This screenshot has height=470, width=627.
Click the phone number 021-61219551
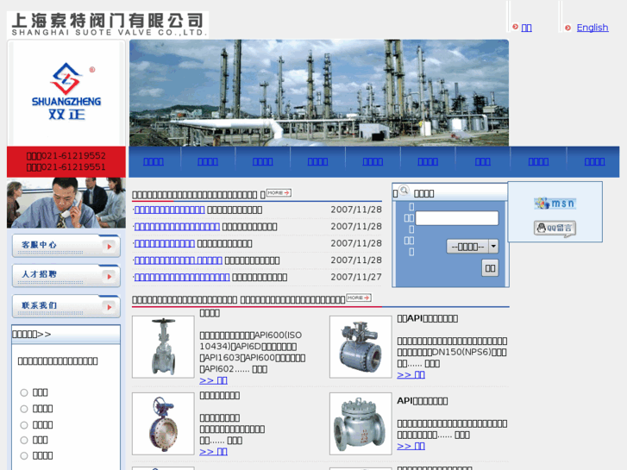pos(73,166)
